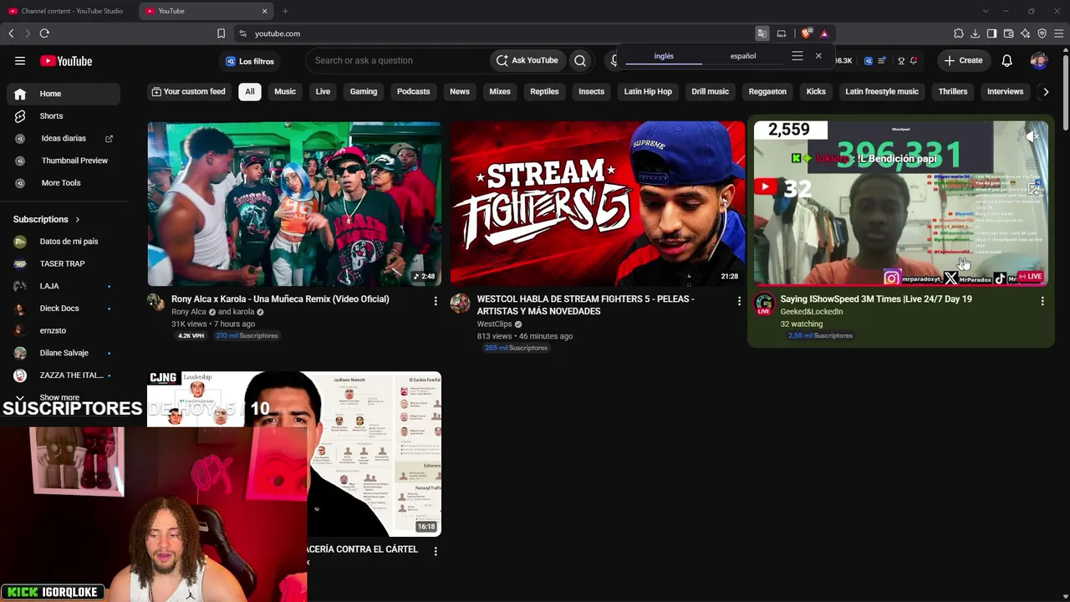This screenshot has height=602, width=1070.
Task: Open the translate popup options menu
Action: [x=797, y=56]
